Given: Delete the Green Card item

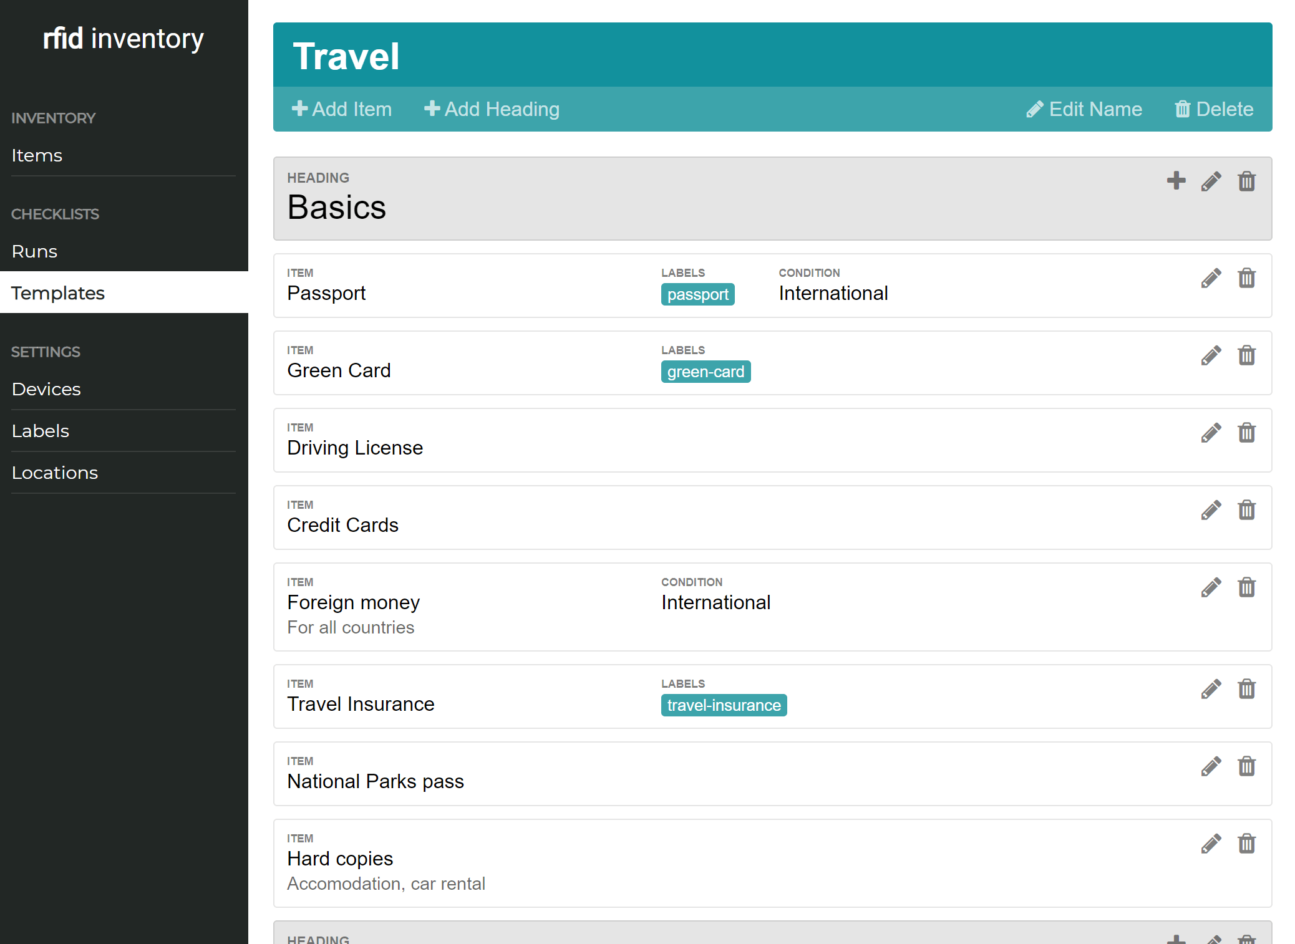Looking at the screenshot, I should click(x=1246, y=355).
